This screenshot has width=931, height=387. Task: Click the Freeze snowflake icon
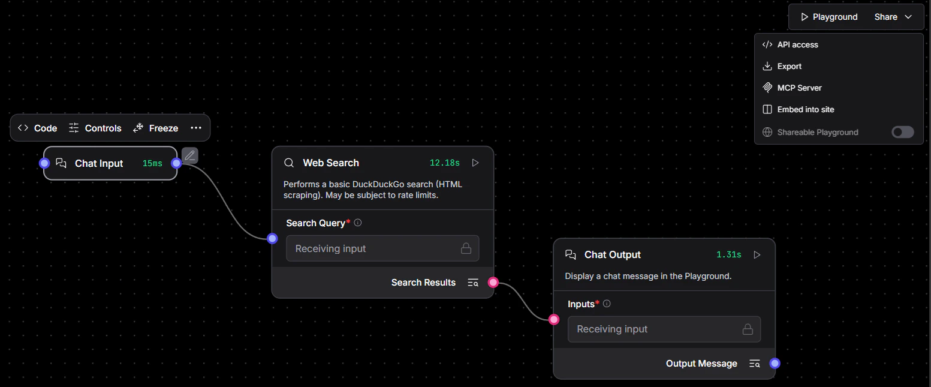click(137, 127)
